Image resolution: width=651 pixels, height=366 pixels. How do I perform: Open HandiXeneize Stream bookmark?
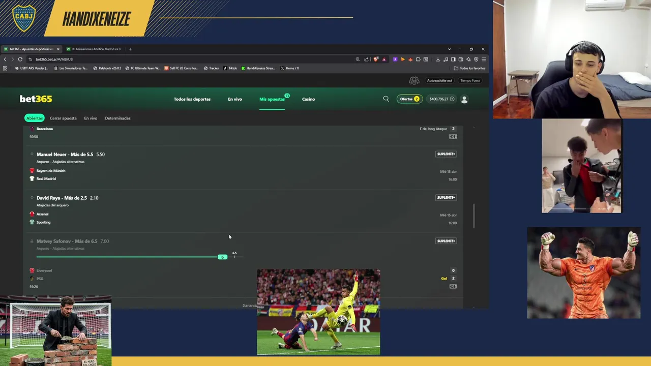pyautogui.click(x=258, y=68)
